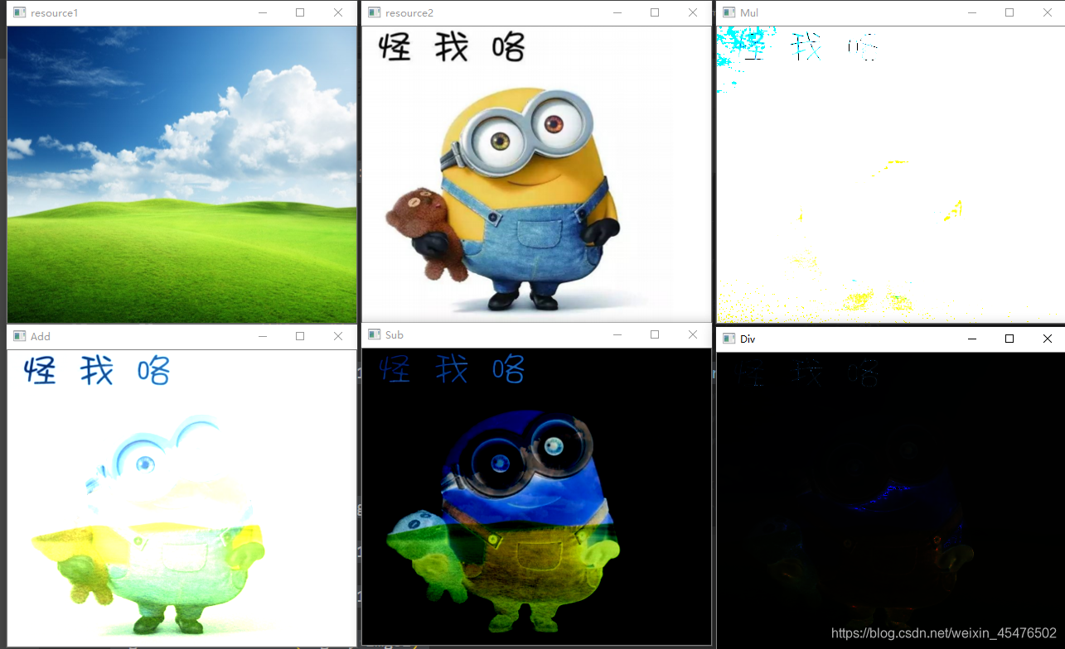The height and width of the screenshot is (649, 1065).
Task: Close the Div window
Action: [x=1048, y=339]
